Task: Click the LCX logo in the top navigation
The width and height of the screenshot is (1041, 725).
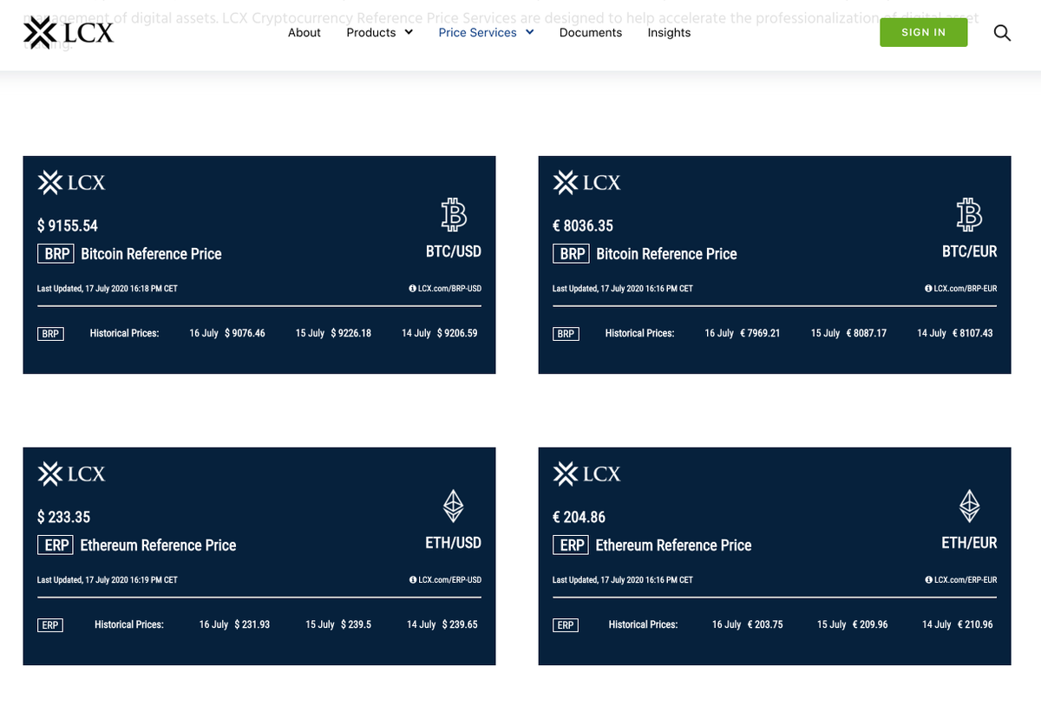Action: [x=68, y=32]
